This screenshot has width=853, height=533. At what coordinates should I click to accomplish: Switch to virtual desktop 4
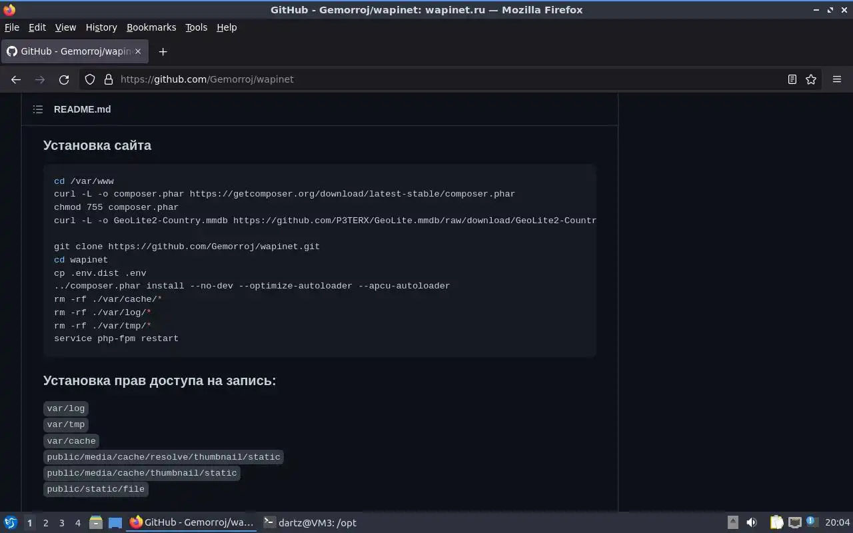(x=77, y=523)
